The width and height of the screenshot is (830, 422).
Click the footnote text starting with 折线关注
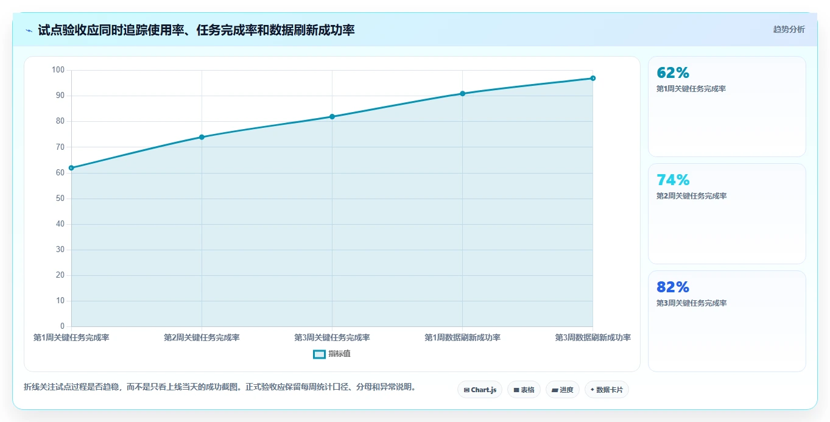pos(222,387)
